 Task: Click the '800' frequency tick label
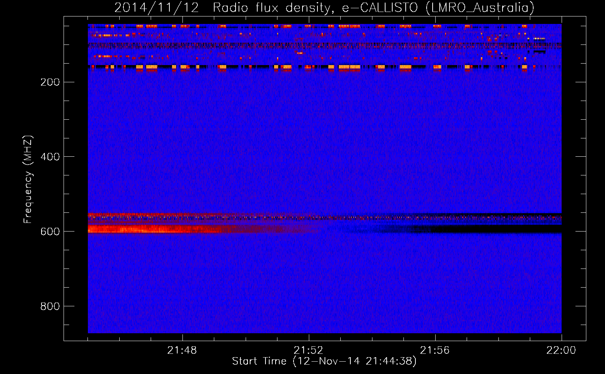(50, 306)
